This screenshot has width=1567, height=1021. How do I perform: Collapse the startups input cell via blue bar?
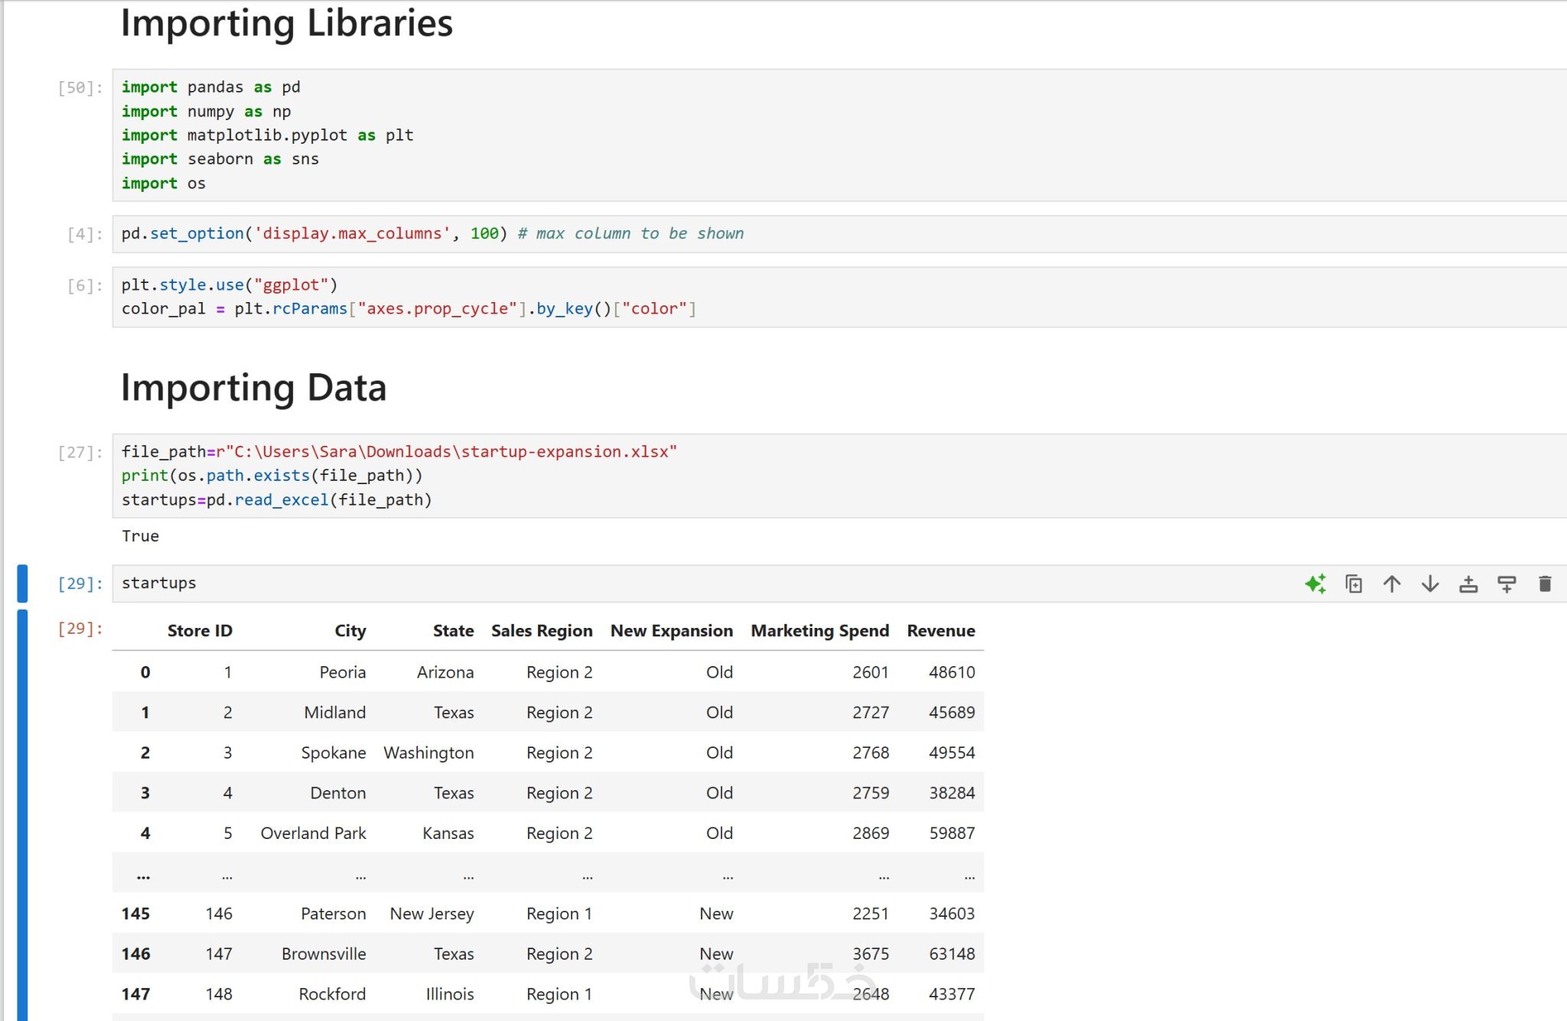click(x=22, y=584)
